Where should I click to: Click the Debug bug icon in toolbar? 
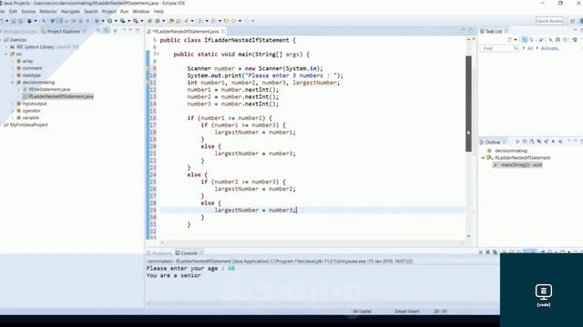point(97,21)
